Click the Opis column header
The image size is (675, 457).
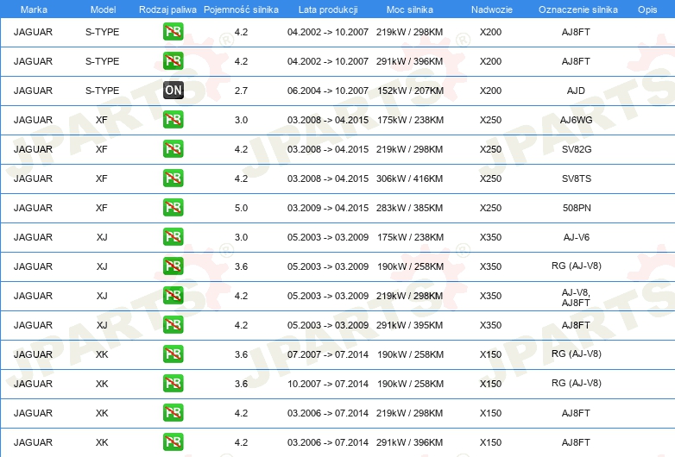pyautogui.click(x=647, y=9)
